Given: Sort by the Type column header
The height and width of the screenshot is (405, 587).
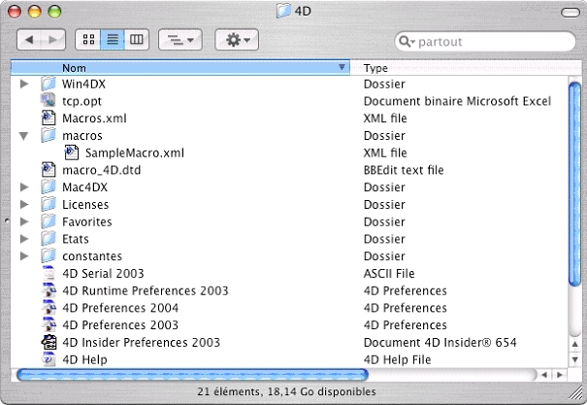Looking at the screenshot, I should click(456, 68).
